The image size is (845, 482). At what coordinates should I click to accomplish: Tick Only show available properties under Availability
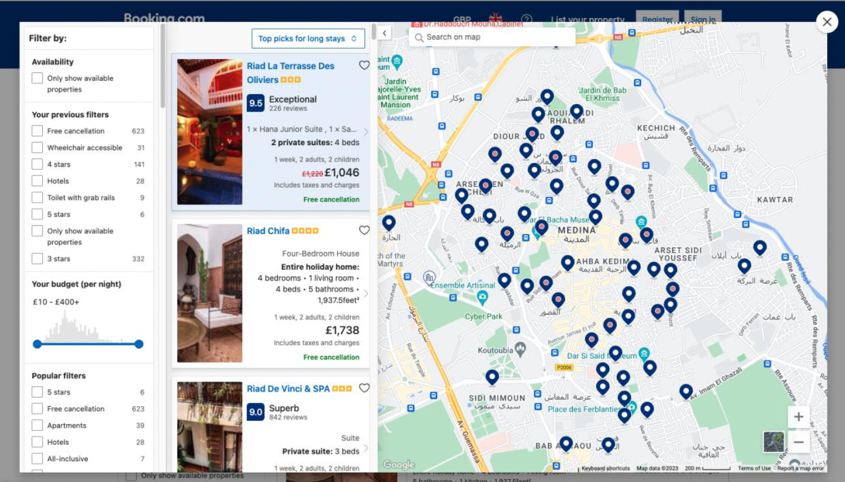point(37,78)
